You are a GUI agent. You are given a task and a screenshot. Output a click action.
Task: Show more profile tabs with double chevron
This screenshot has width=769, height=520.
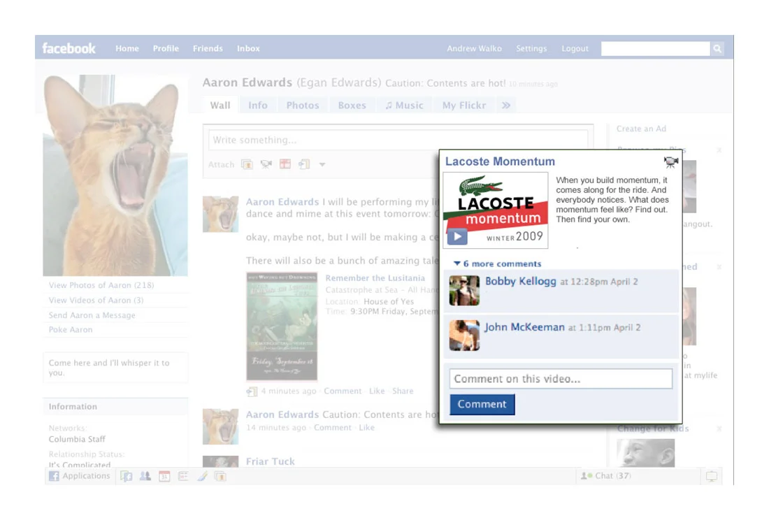coord(506,106)
